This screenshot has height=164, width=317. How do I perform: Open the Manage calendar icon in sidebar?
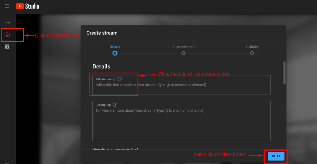pyautogui.click(x=7, y=46)
